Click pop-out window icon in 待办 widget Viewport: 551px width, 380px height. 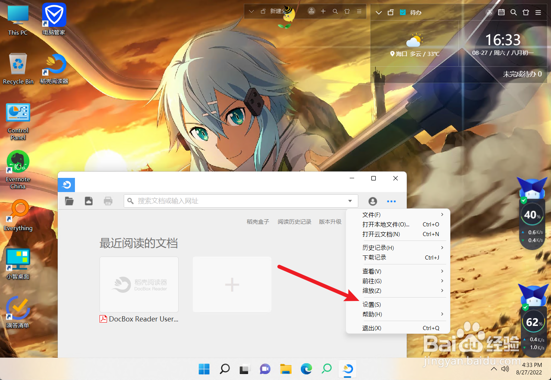[391, 12]
